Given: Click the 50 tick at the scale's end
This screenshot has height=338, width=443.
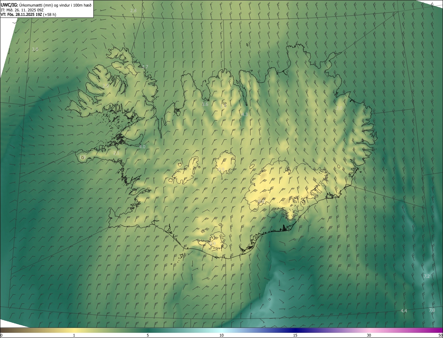Looking at the screenshot, I should (440, 335).
